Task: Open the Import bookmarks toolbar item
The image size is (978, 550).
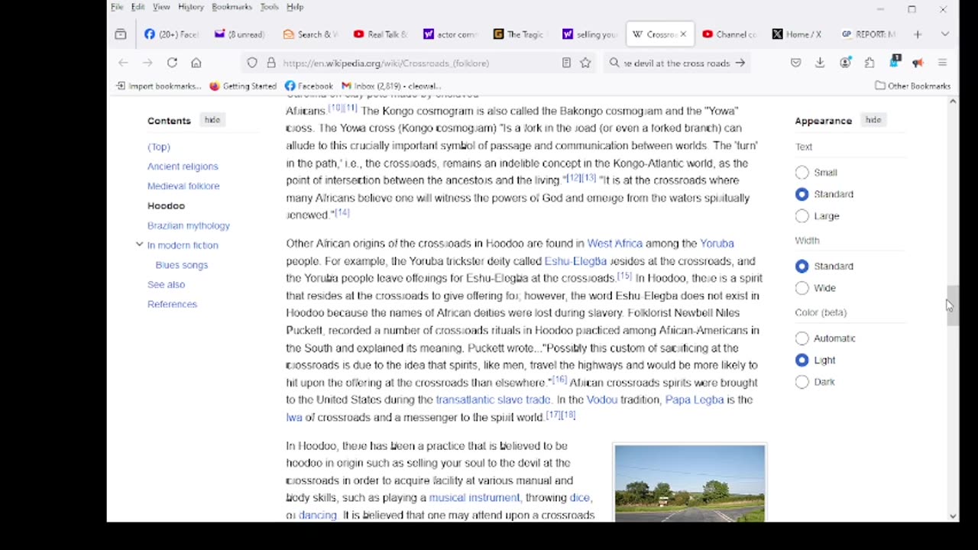Action: (158, 86)
